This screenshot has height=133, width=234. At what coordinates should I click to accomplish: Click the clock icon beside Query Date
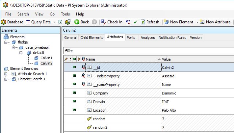tap(60, 22)
